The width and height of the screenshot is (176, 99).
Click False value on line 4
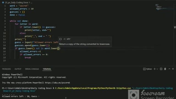pyautogui.click(x=21, y=15)
